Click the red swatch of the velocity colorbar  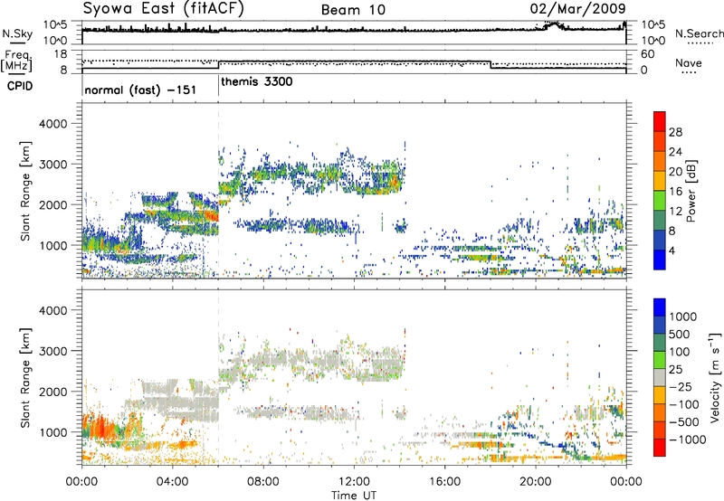[660, 448]
